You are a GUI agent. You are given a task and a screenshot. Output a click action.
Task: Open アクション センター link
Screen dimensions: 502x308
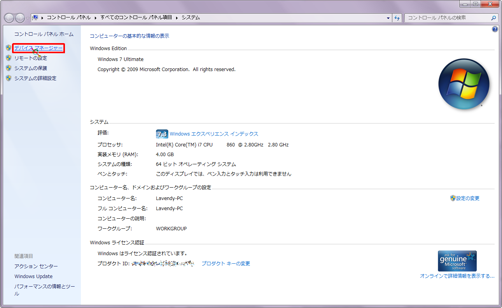point(36,266)
